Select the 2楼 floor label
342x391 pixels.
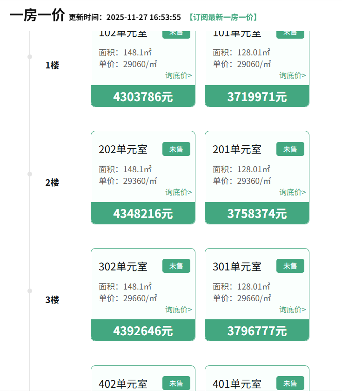tap(52, 182)
